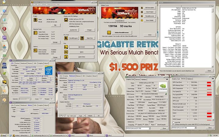The height and width of the screenshot is (137, 219).
Task: Switch to 3DMark2001 taskbar button
Action: coord(21,135)
